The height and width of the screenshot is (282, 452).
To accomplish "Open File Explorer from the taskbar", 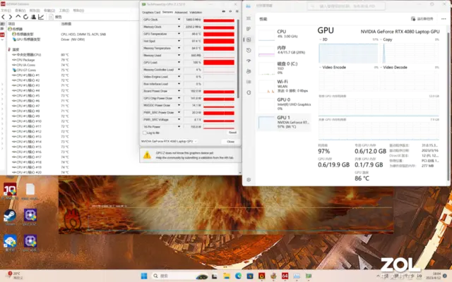I will tap(227, 276).
